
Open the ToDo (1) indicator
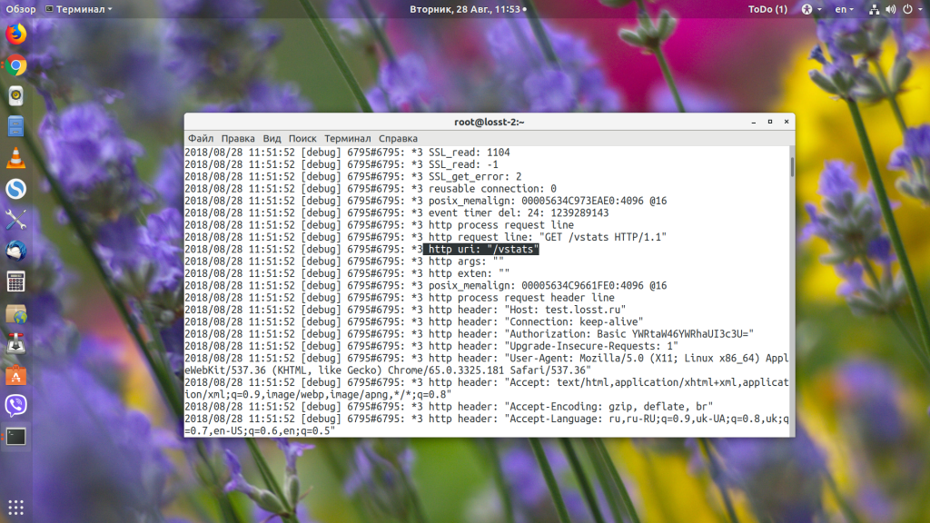pyautogui.click(x=767, y=9)
